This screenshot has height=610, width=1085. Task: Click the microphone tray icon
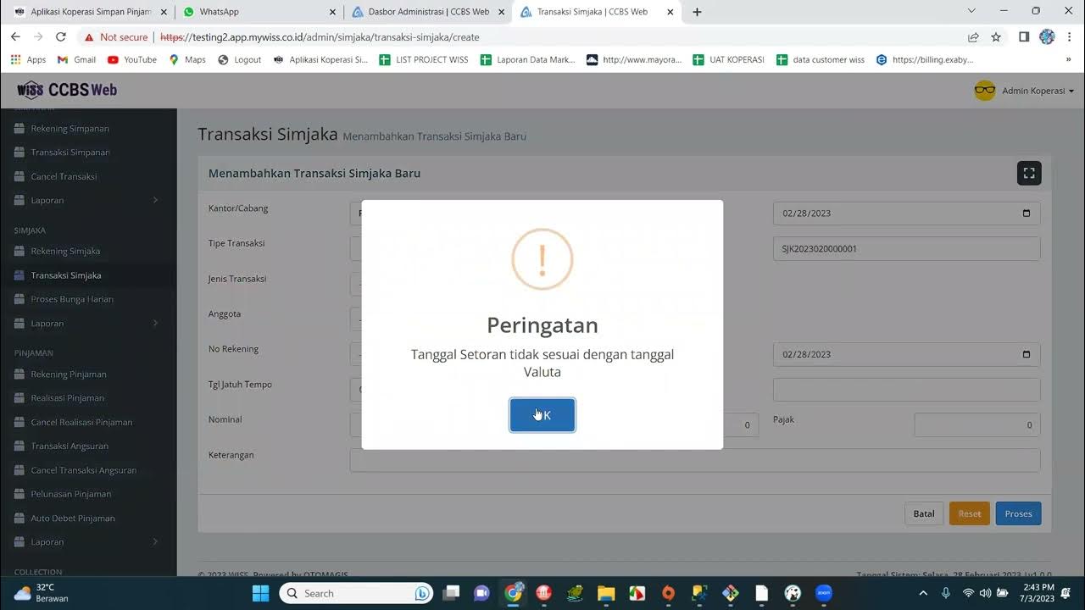[946, 593]
